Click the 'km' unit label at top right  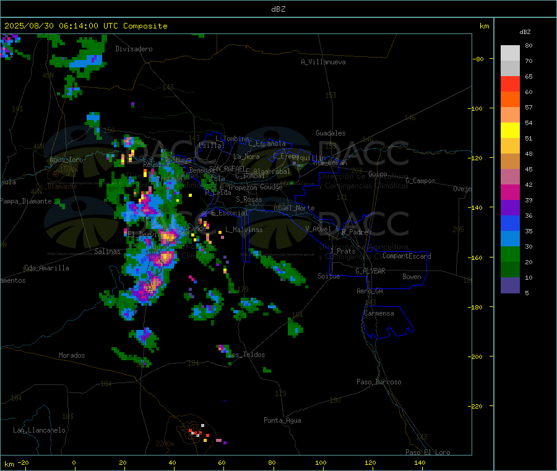[484, 26]
